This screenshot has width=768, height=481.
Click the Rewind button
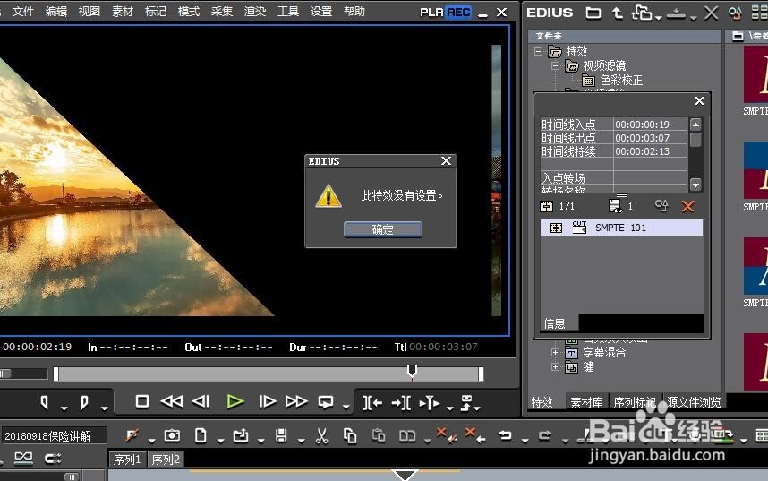(x=172, y=401)
